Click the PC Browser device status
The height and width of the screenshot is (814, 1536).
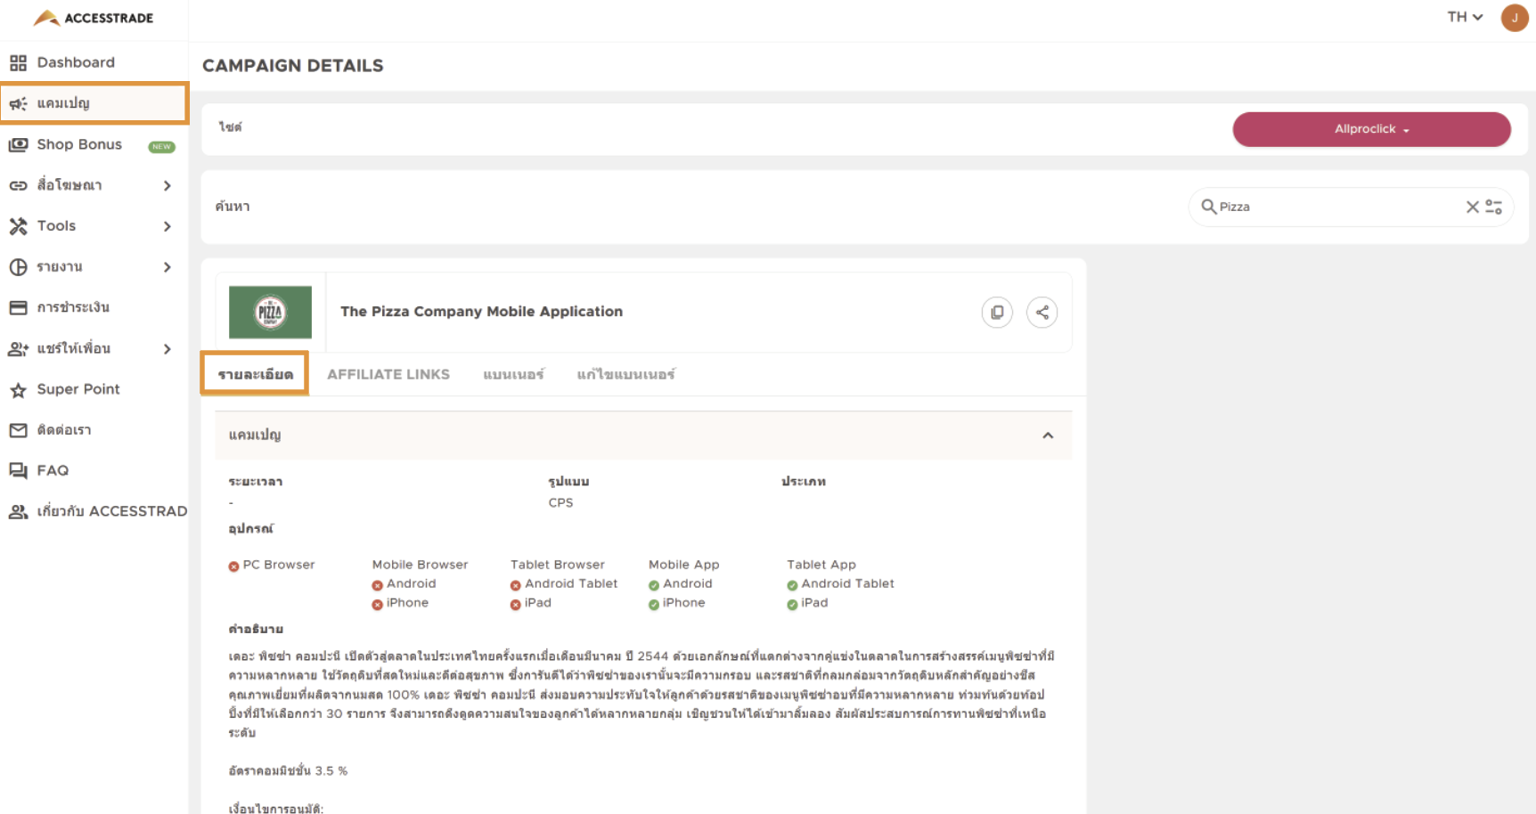272,565
